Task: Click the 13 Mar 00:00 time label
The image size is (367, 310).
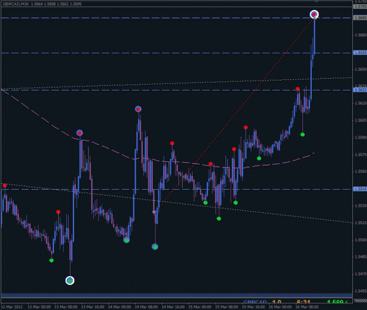Action: 39,306
